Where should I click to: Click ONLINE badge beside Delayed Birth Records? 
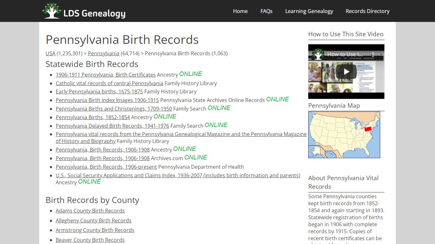click(216, 125)
